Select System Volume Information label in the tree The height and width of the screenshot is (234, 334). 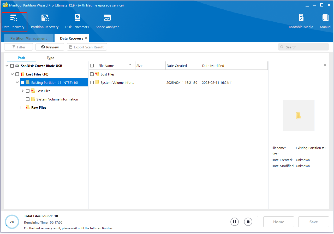57,99
